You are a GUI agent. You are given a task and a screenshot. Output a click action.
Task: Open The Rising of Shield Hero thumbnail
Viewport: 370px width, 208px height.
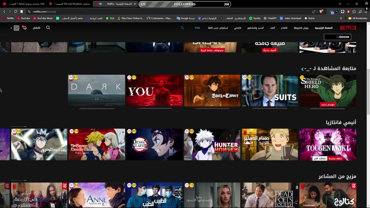pyautogui.click(x=328, y=91)
